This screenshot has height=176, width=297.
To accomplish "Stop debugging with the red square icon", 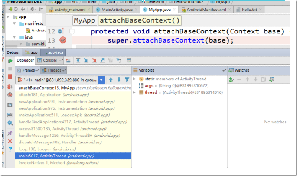I will pos(10,77).
